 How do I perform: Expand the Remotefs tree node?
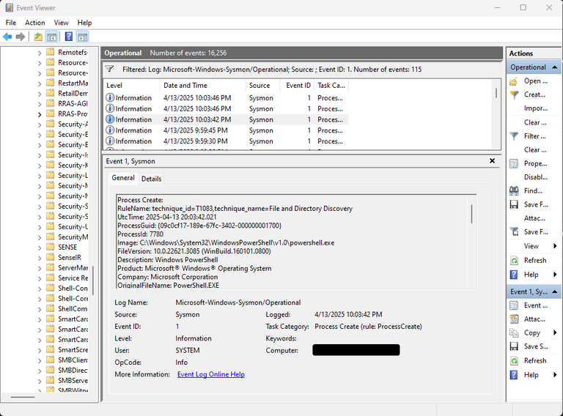click(40, 53)
